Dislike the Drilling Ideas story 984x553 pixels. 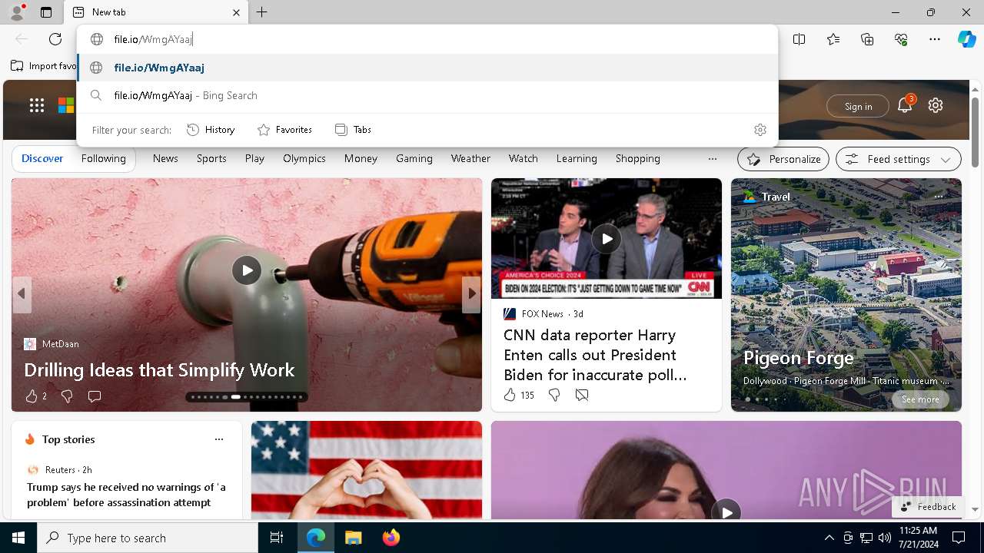click(x=67, y=396)
